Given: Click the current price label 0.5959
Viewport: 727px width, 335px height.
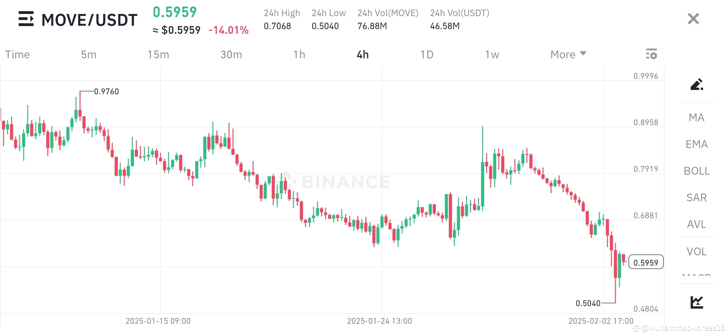Looking at the screenshot, I should (646, 262).
